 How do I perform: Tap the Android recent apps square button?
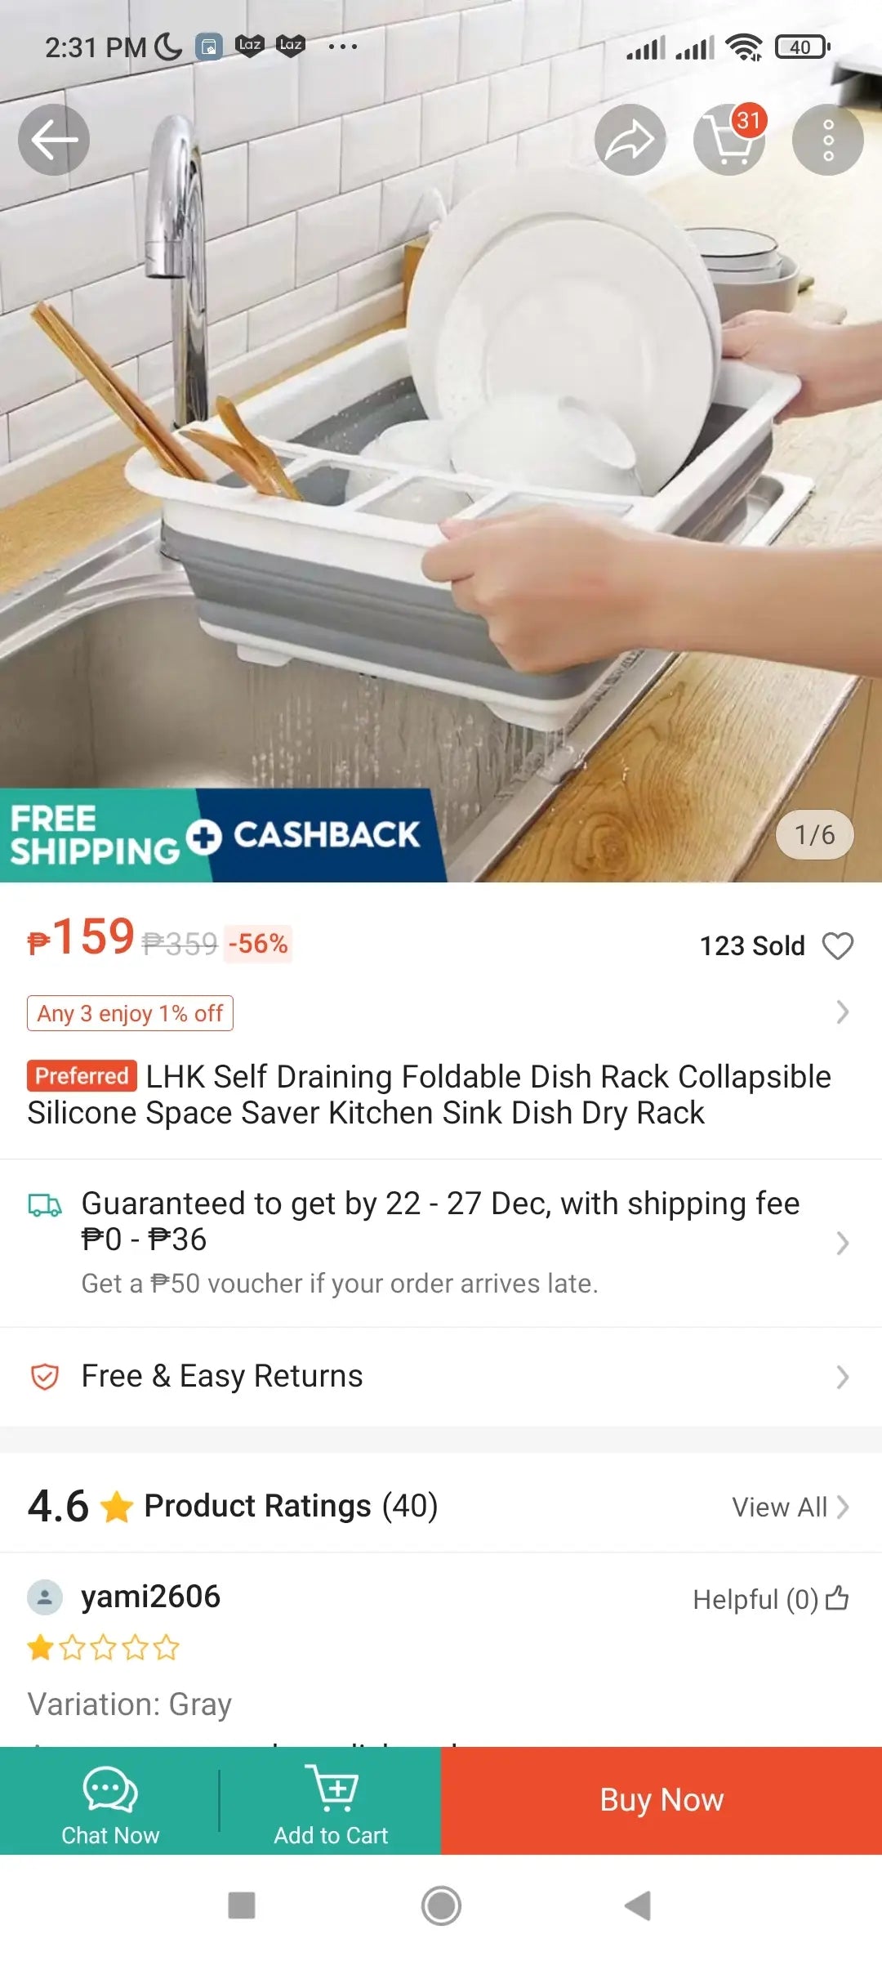pyautogui.click(x=242, y=1906)
